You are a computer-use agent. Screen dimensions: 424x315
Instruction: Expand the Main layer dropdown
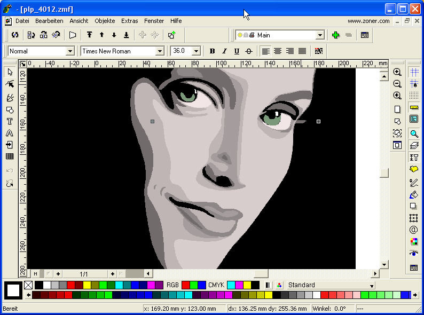(320, 35)
